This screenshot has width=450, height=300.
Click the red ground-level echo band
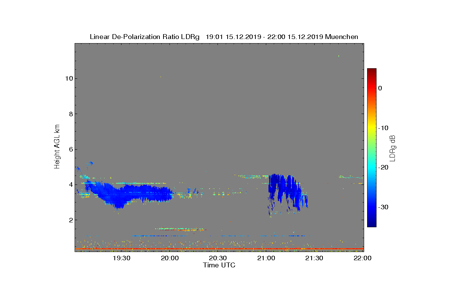219,249
